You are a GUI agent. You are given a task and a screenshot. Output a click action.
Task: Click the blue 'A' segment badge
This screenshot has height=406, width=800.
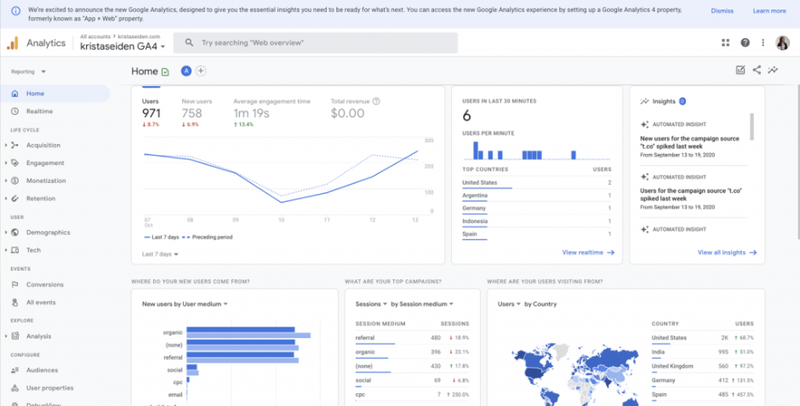(186, 71)
